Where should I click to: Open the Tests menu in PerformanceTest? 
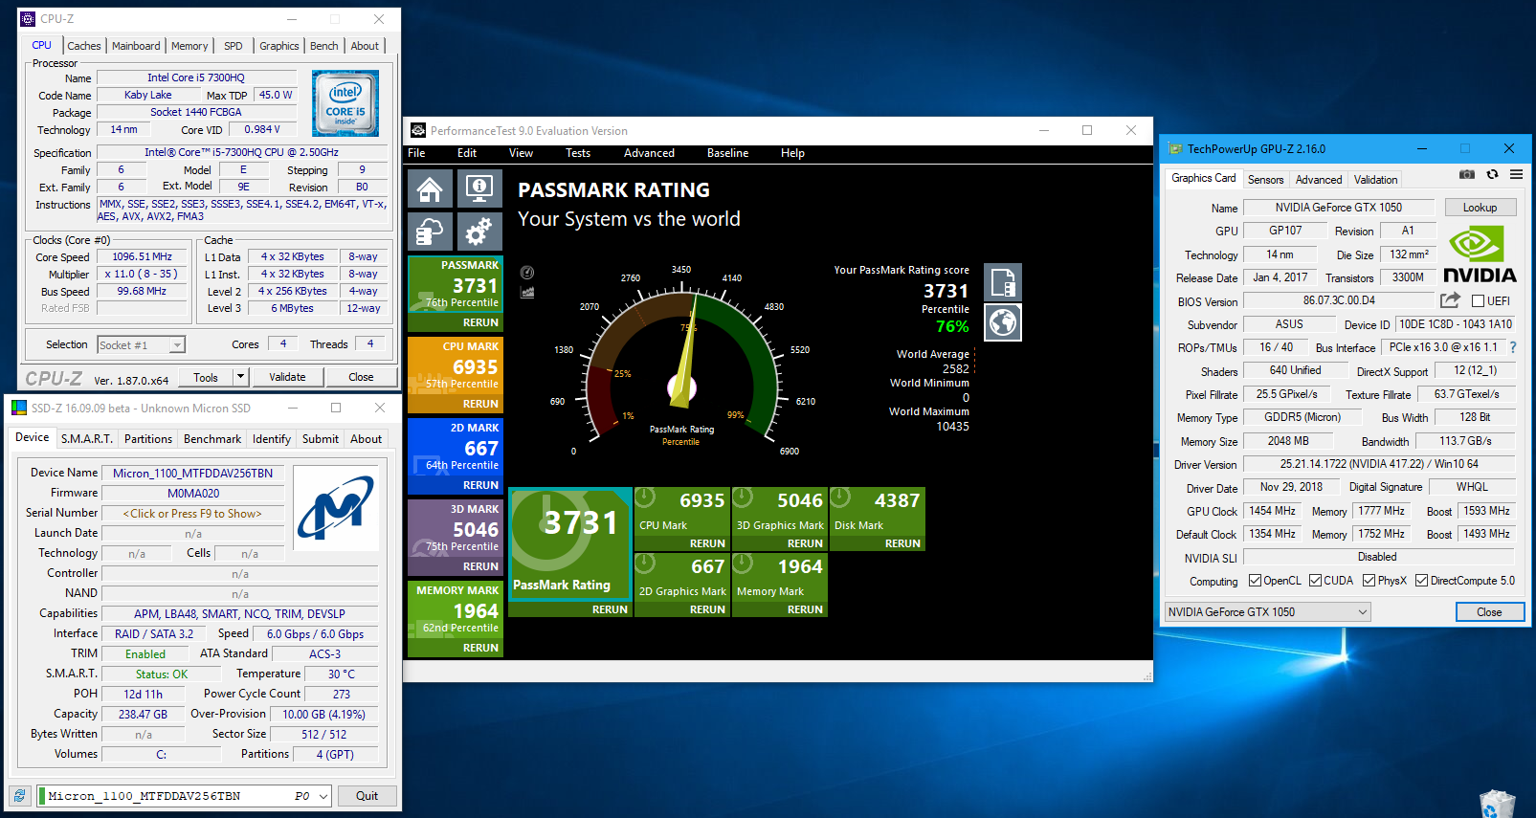click(x=578, y=153)
